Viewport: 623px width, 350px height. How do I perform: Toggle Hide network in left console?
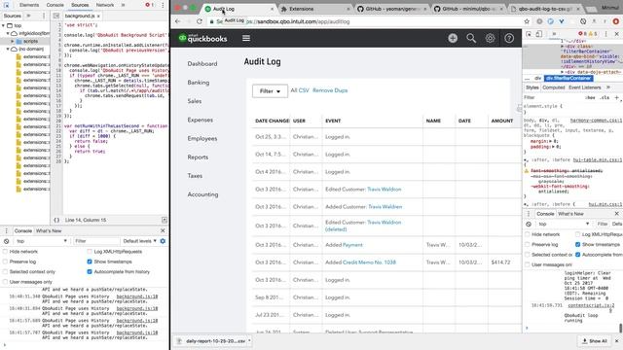tap(5, 252)
